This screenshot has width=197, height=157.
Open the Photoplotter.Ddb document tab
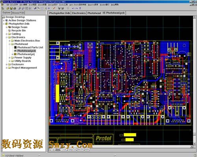tap(59, 13)
